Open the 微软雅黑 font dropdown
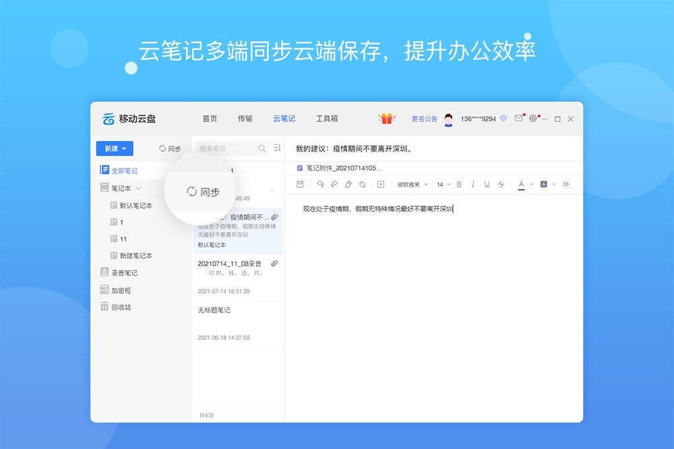 coord(412,184)
